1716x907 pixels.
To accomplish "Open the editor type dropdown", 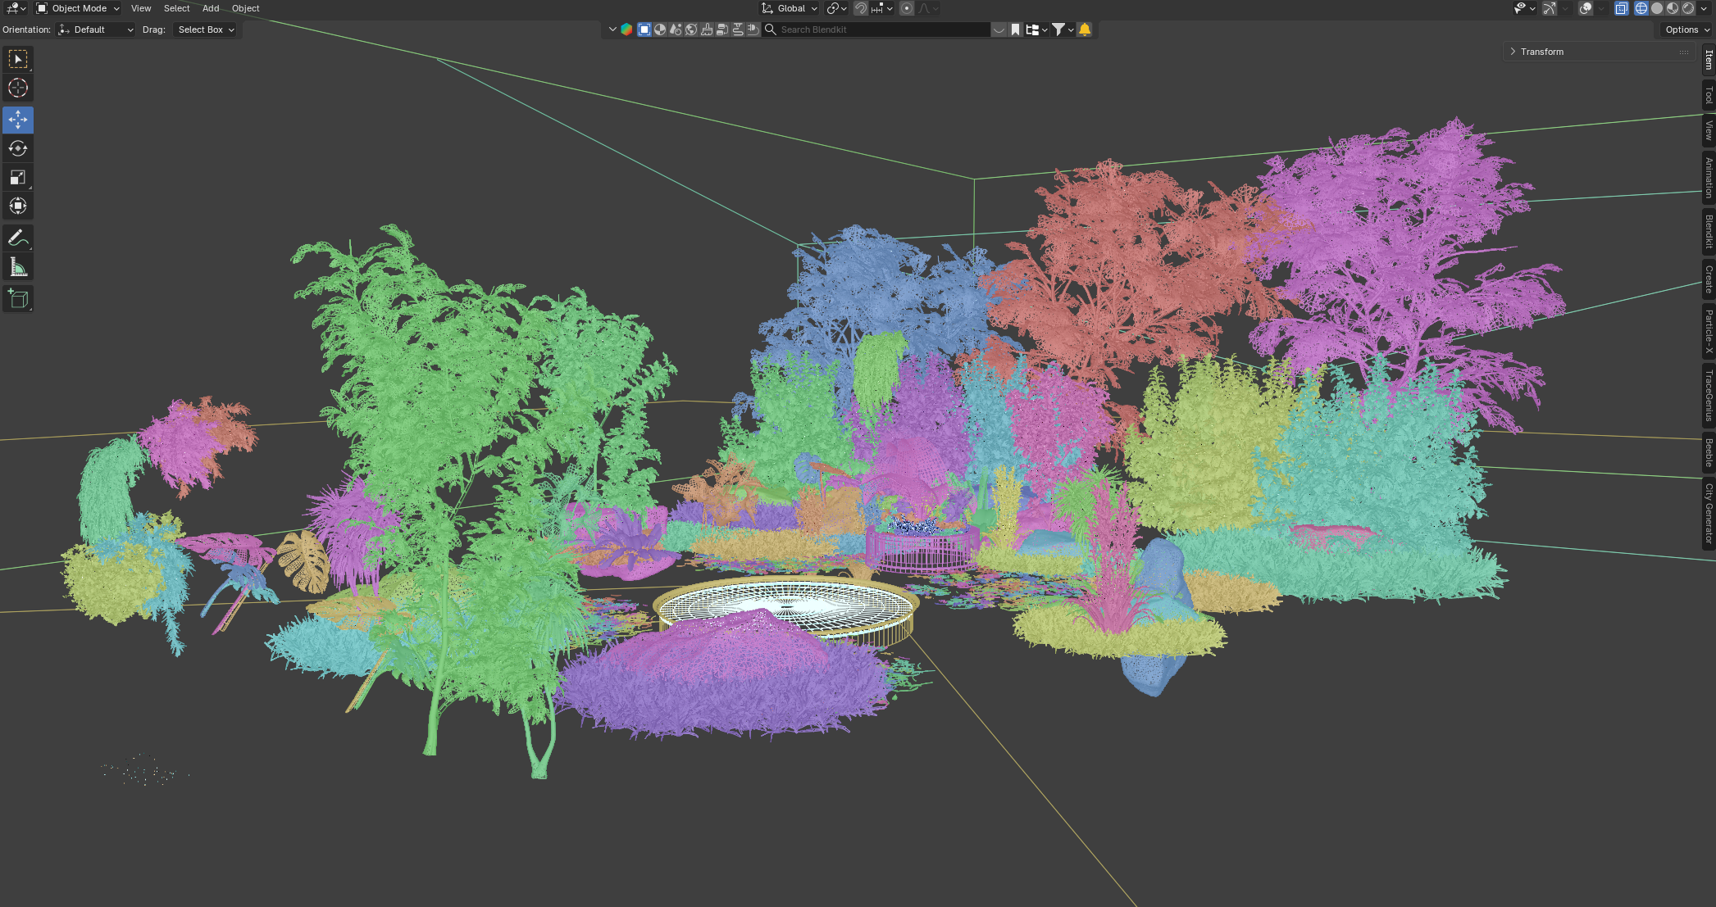I will pos(16,8).
